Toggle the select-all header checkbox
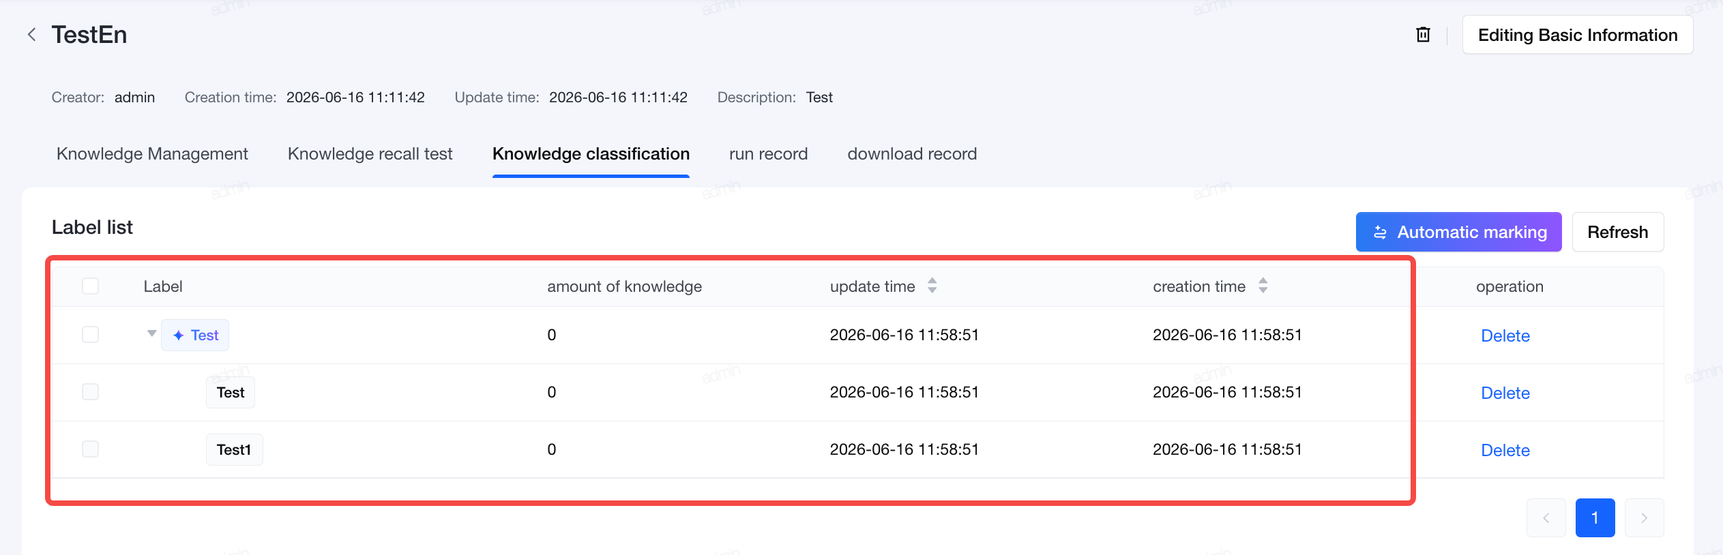The height and width of the screenshot is (555, 1723). 90,286
